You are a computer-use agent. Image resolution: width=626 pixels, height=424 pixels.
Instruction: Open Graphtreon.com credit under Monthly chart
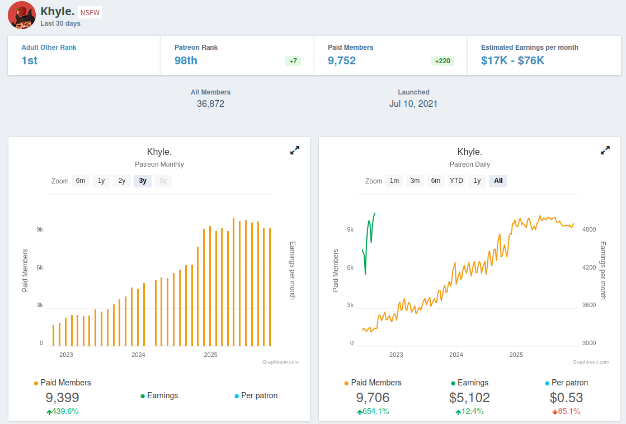[x=280, y=362]
